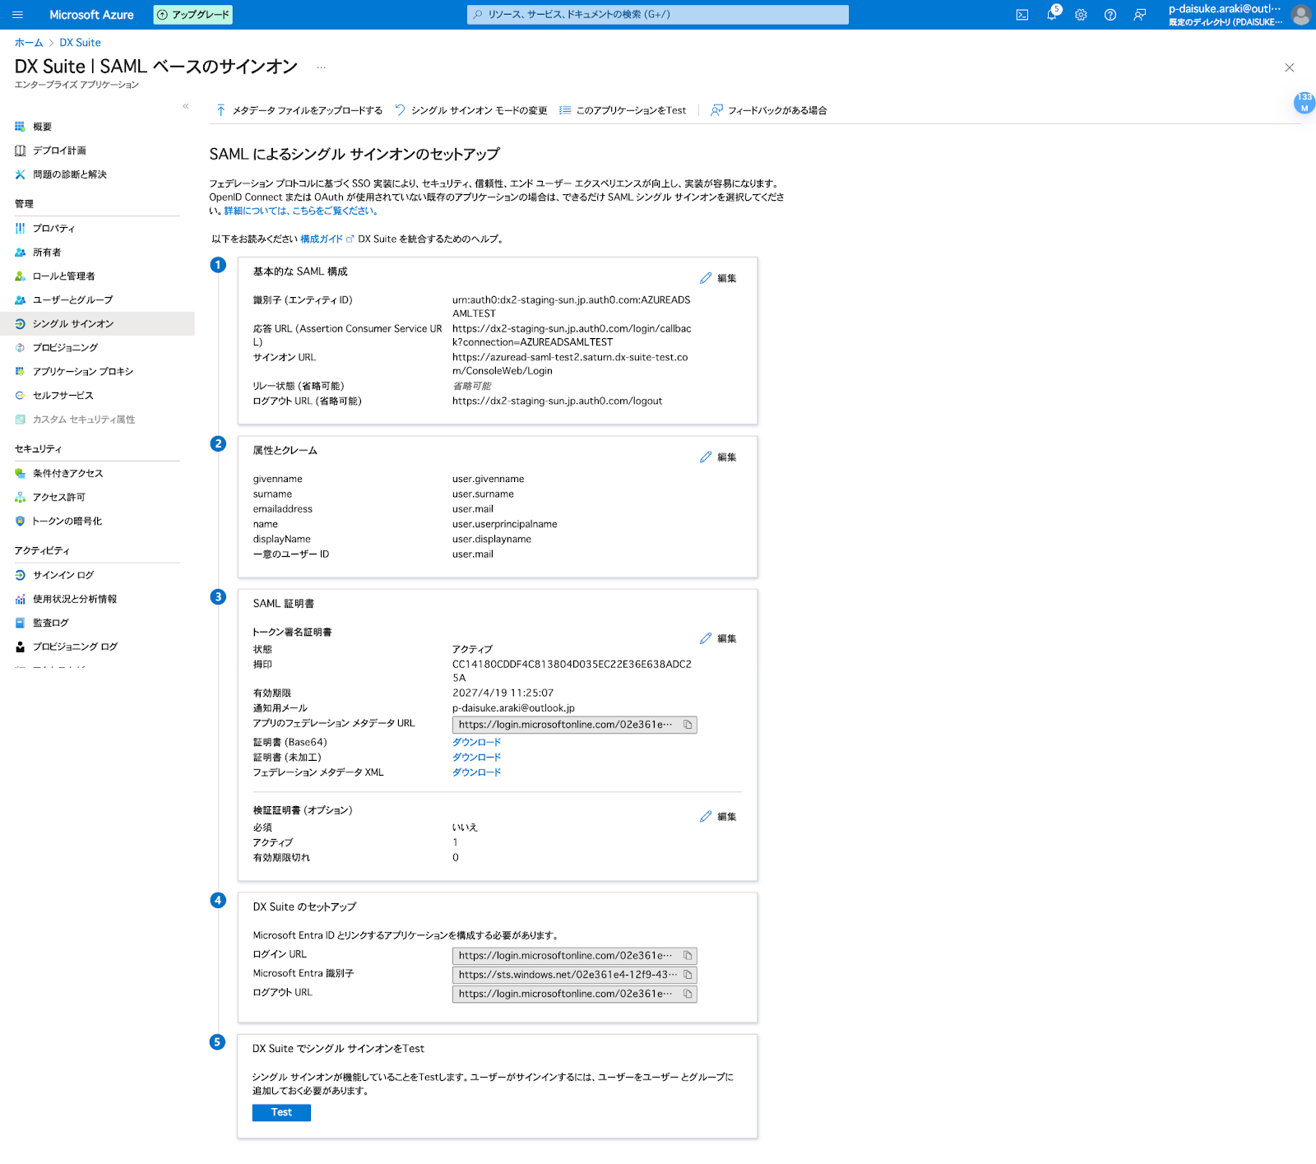Go to the ホーム breadcrumb

click(x=29, y=43)
